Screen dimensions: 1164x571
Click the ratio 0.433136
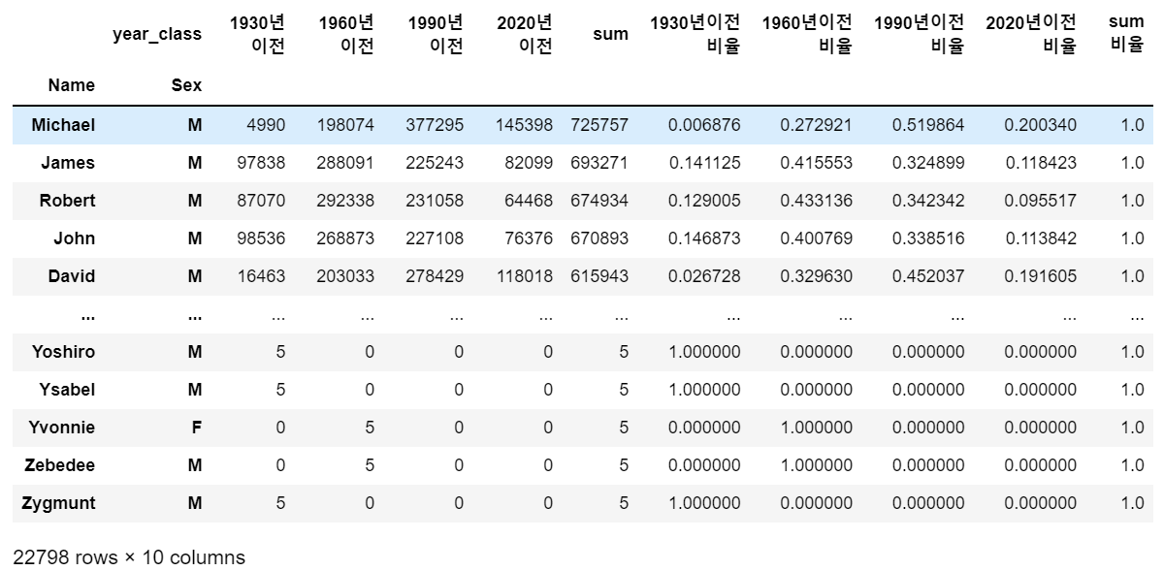(817, 201)
